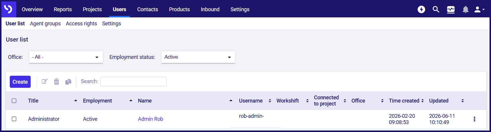
Task: Click the duplicate copy icon in toolbar
Action: tap(68, 81)
